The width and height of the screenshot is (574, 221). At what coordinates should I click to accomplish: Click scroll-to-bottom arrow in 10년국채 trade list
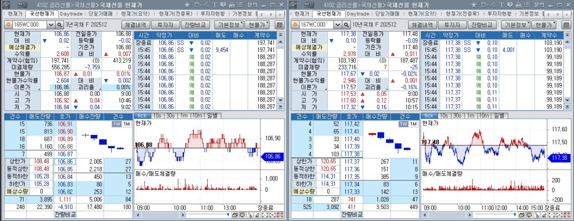[568, 107]
